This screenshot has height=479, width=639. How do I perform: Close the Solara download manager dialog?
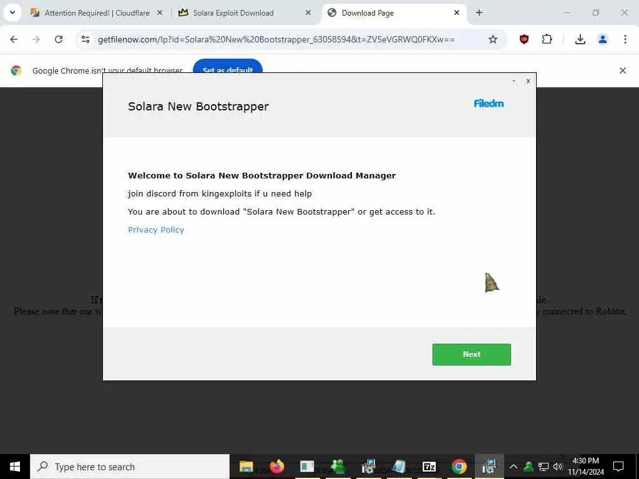coord(528,81)
